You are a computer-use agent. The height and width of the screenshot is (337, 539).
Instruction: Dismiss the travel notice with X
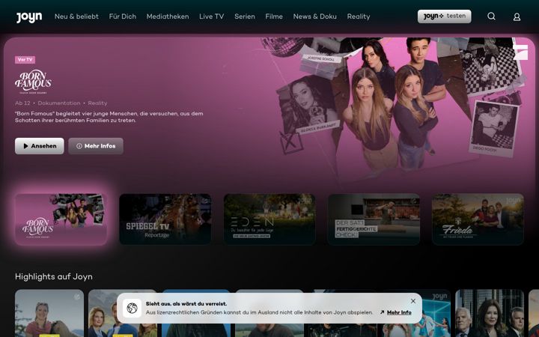click(412, 301)
